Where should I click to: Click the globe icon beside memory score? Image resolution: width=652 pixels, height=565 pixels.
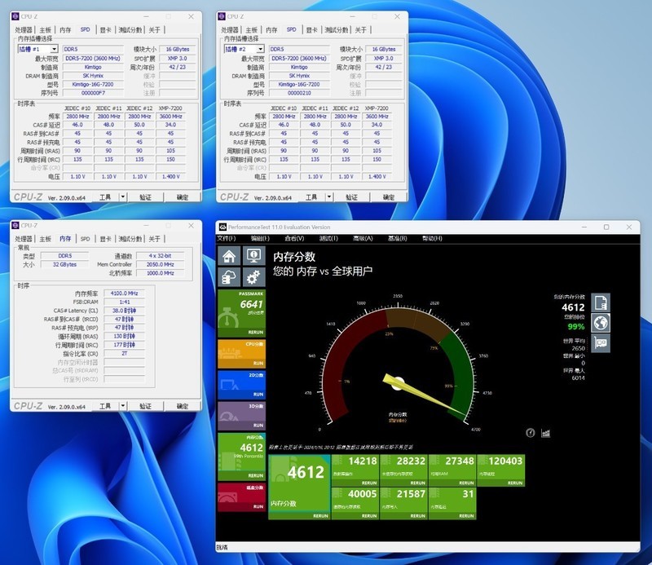click(x=599, y=323)
